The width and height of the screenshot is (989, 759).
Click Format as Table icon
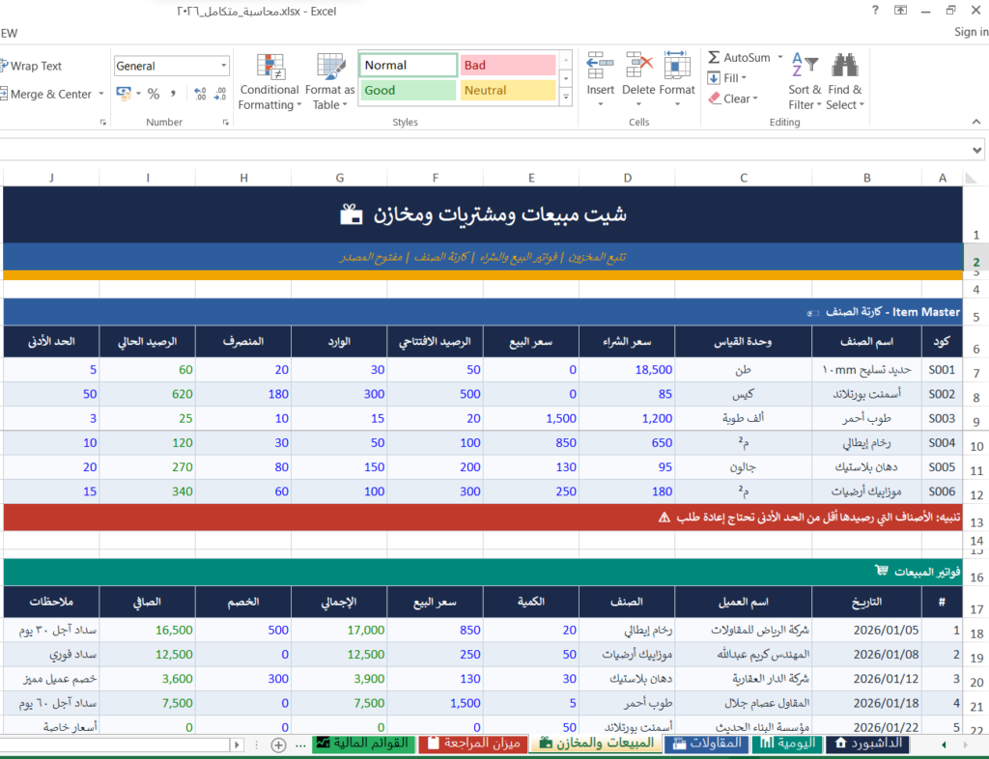330,67
